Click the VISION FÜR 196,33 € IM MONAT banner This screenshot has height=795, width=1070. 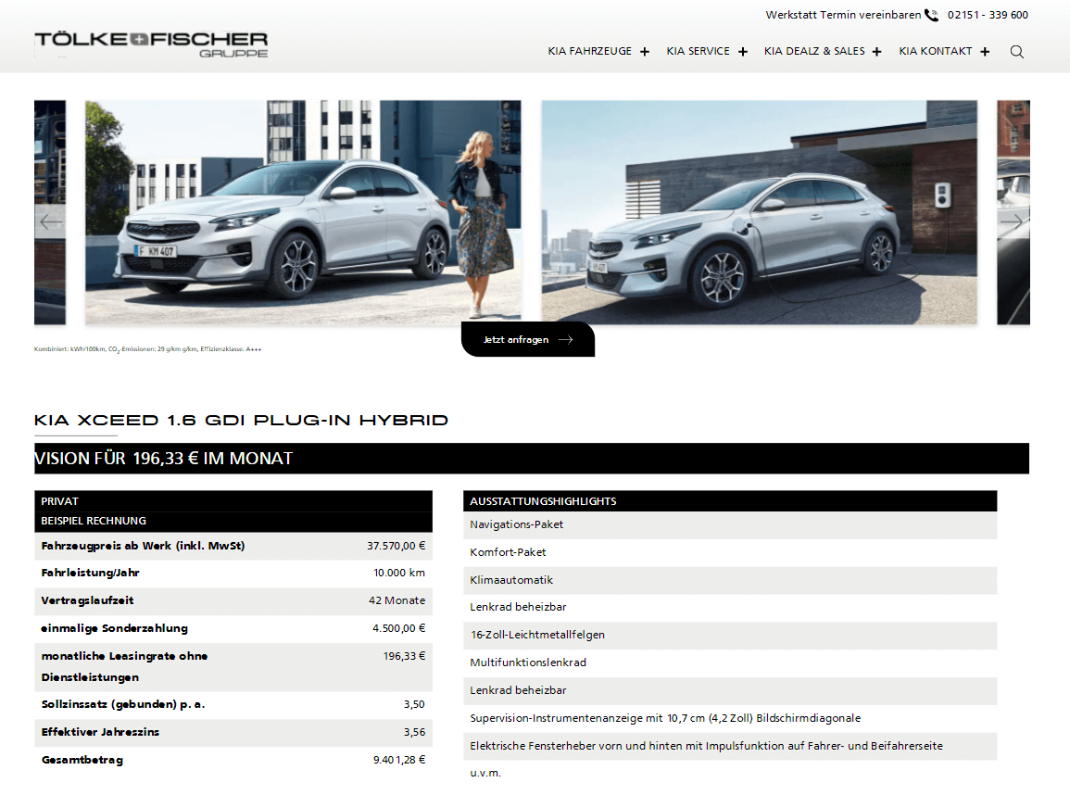click(532, 459)
